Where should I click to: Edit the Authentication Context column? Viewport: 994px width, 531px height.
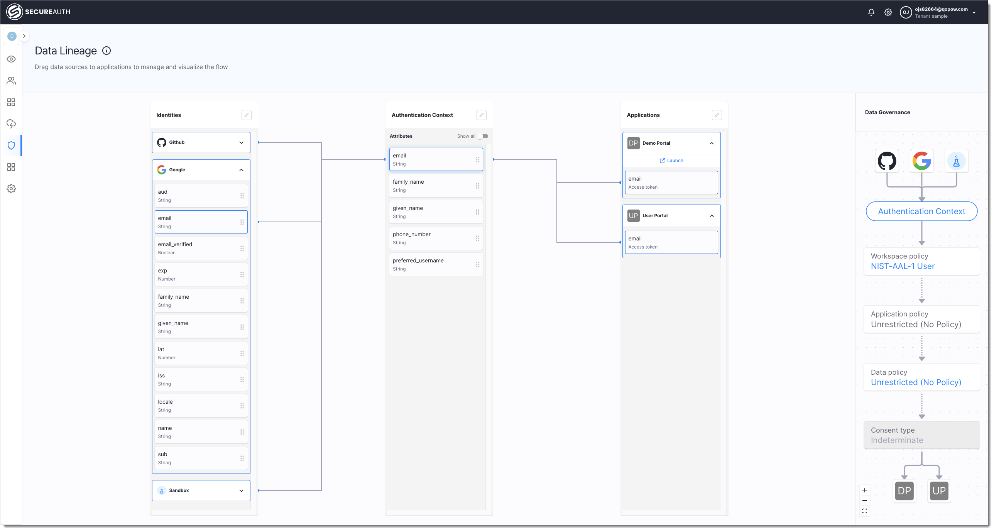tap(482, 115)
